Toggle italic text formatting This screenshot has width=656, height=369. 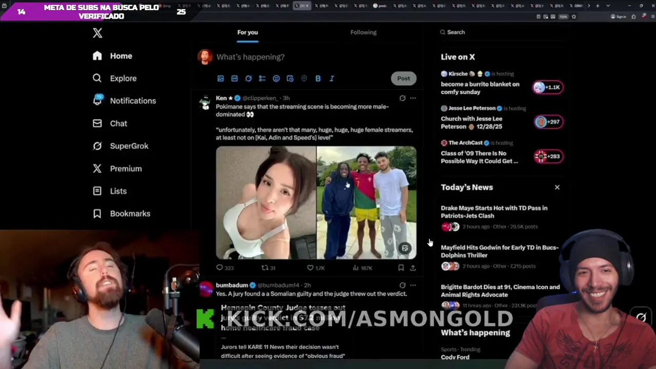(x=332, y=78)
